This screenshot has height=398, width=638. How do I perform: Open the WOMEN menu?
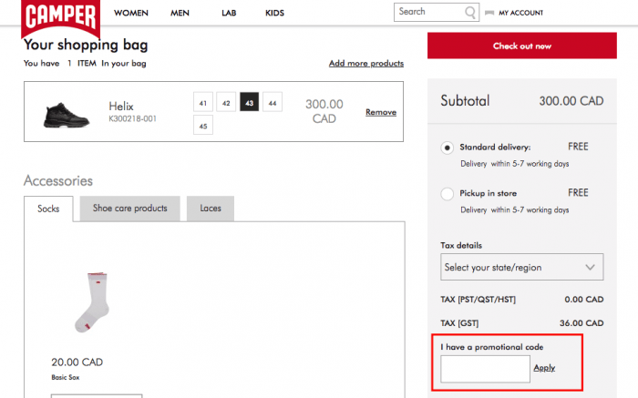(x=131, y=13)
